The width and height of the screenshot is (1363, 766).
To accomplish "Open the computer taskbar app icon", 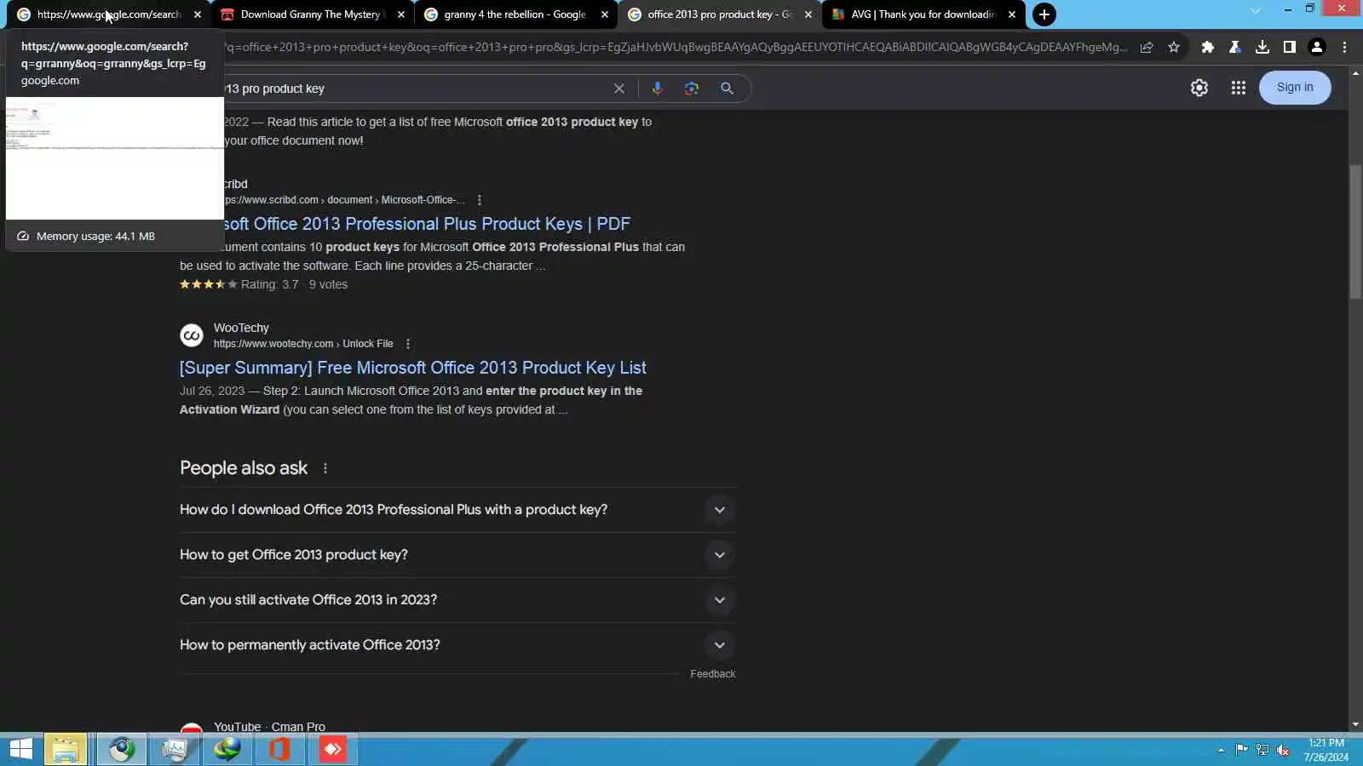I will (x=175, y=750).
